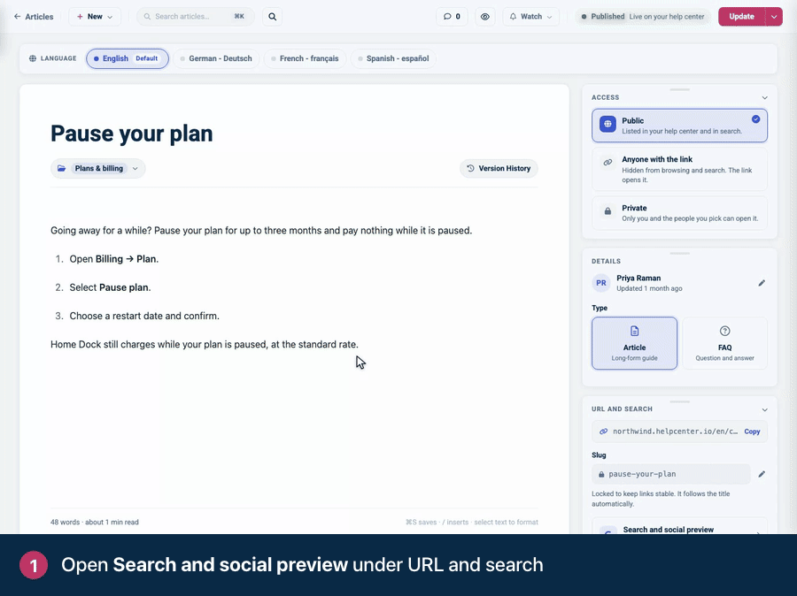Click the Pause your plan title

point(132,134)
